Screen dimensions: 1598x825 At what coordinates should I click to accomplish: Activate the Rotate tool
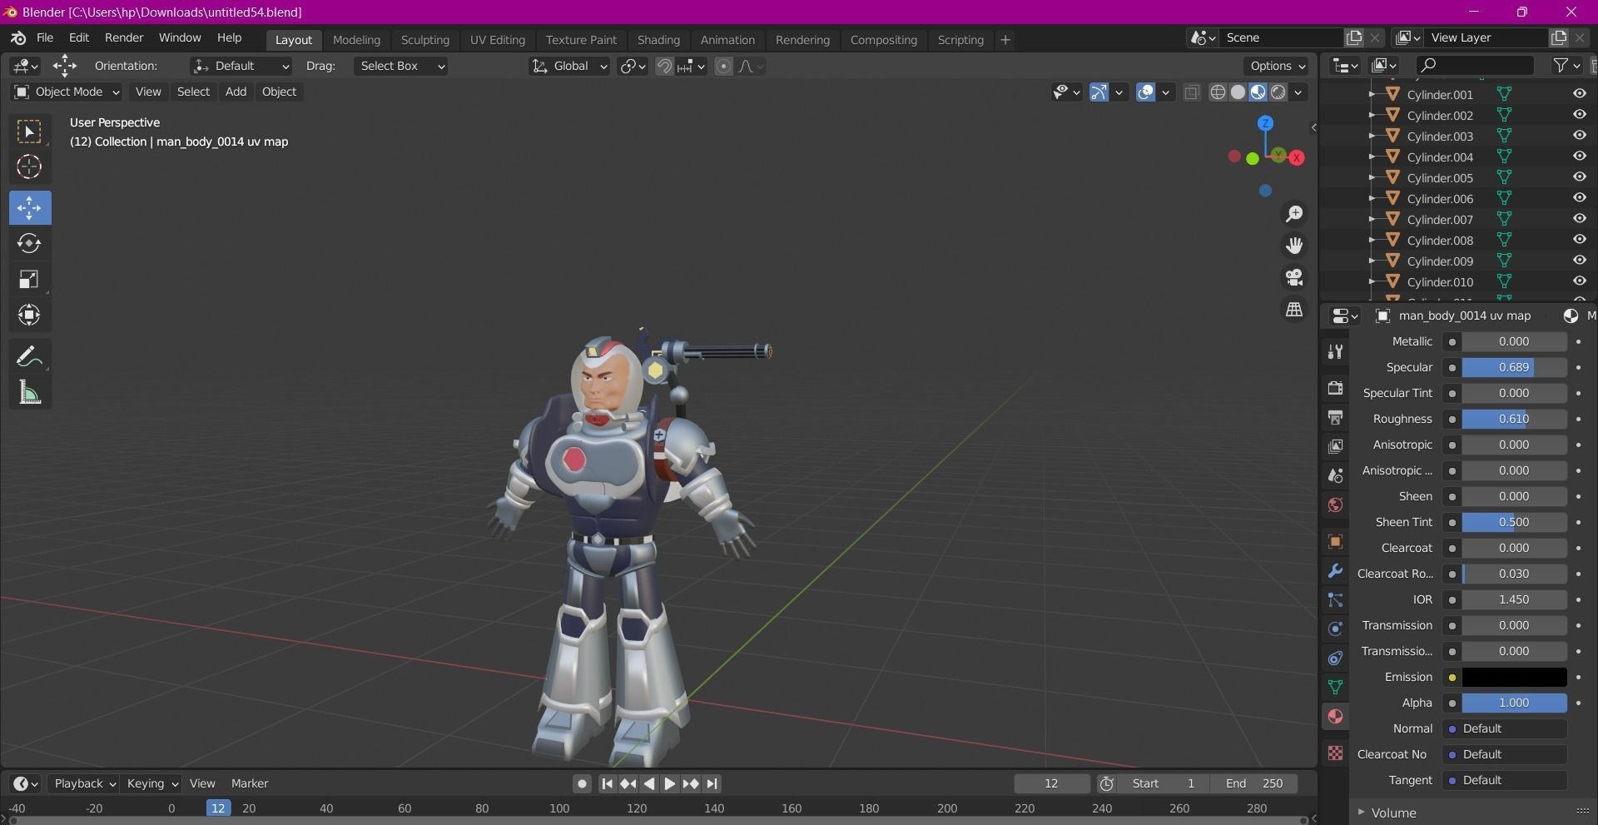pyautogui.click(x=29, y=243)
